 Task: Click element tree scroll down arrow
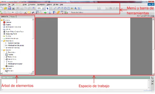coord(33,72)
